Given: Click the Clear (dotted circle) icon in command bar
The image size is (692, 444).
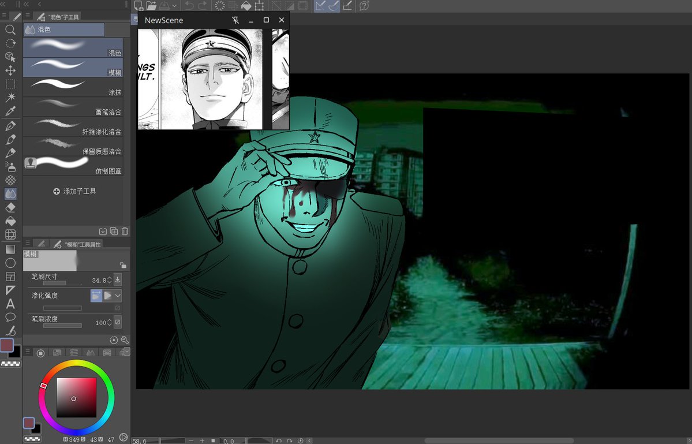Looking at the screenshot, I should pos(219,6).
